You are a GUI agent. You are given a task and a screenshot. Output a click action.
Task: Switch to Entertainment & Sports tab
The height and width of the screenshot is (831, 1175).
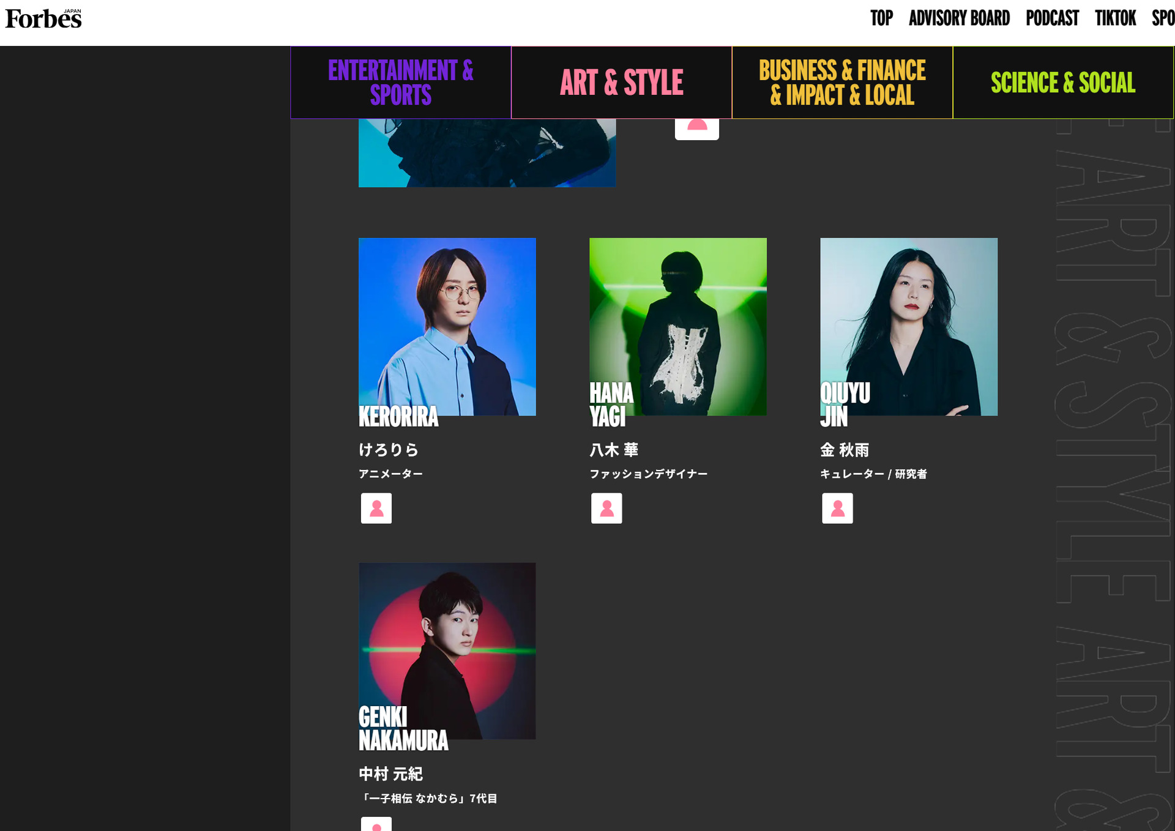(401, 83)
